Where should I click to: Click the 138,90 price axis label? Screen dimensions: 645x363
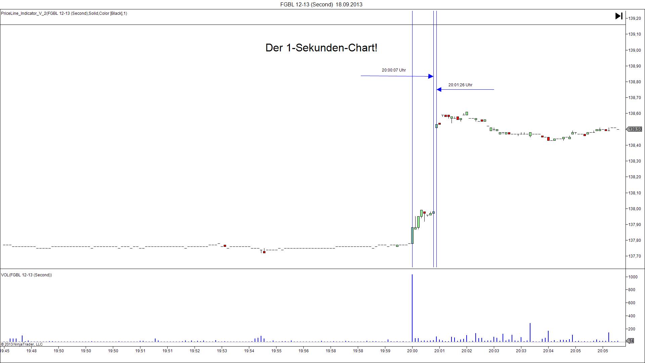pos(635,66)
